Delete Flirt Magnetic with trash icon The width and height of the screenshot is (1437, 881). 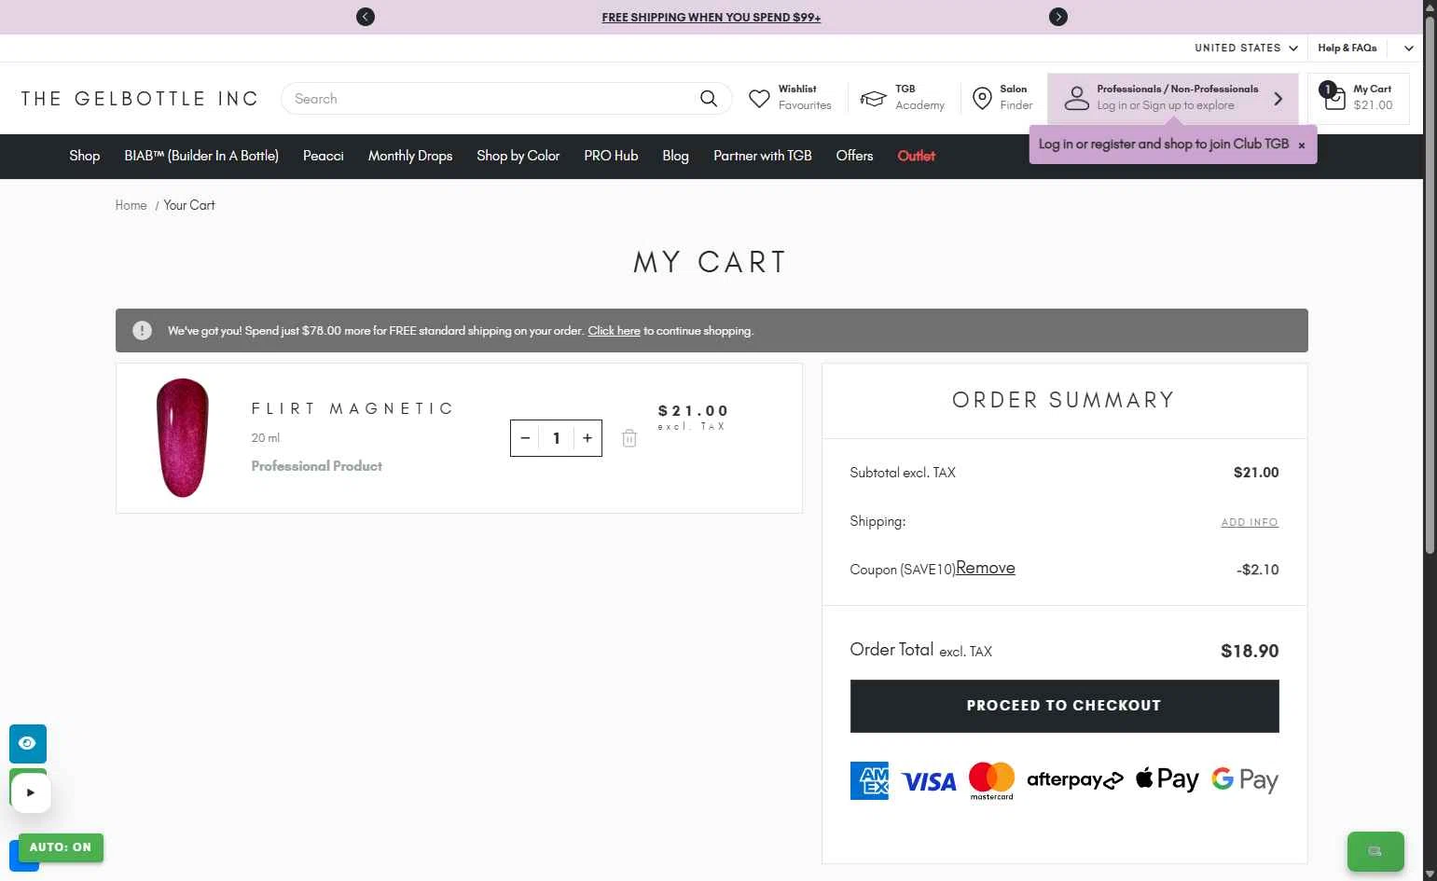tap(629, 438)
